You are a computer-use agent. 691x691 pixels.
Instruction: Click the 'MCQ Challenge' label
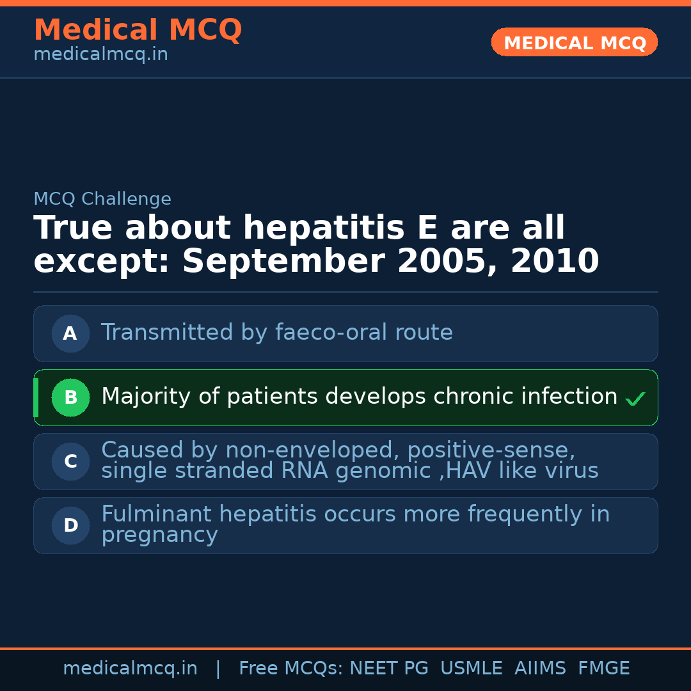click(102, 199)
